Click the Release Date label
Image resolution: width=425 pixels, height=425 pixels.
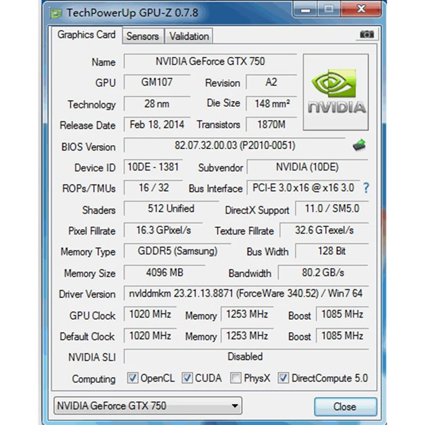[x=88, y=125]
